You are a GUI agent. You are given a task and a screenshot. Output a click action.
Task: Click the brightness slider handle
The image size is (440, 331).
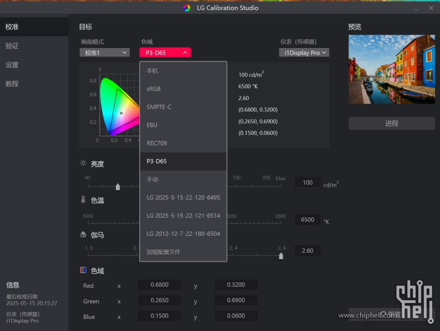tap(118, 187)
